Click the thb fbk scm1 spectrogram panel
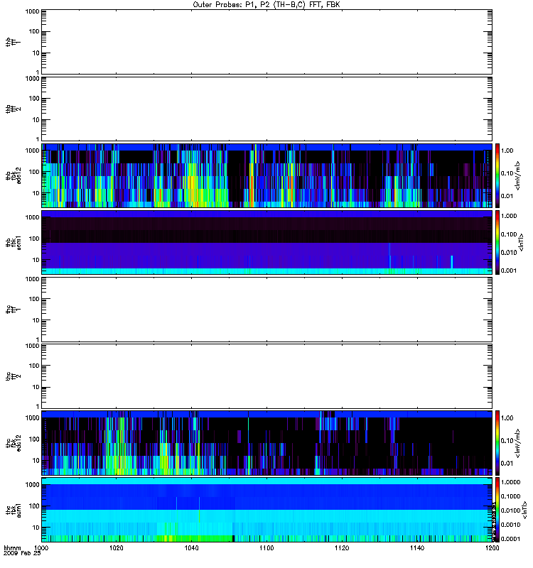Screen dimensions: 533x568 [x=266, y=242]
